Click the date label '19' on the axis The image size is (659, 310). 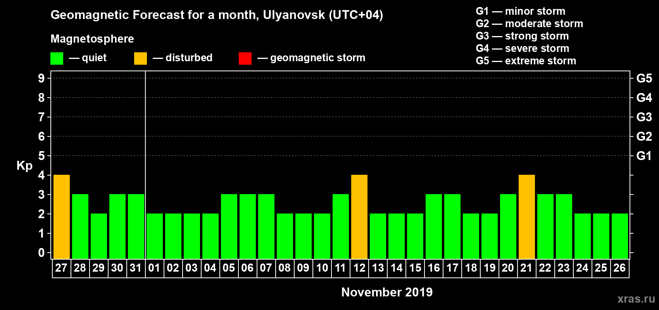489,268
